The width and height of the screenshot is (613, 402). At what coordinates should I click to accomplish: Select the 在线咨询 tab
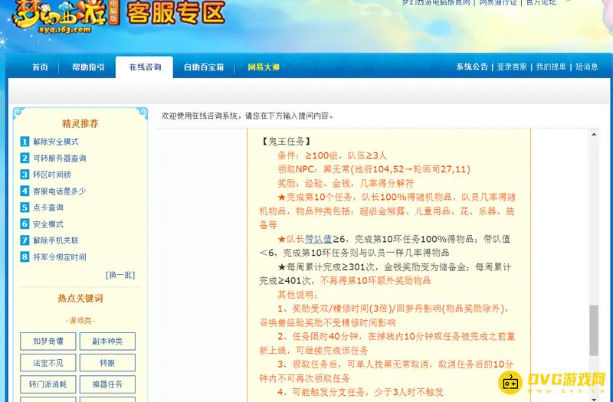tap(145, 67)
